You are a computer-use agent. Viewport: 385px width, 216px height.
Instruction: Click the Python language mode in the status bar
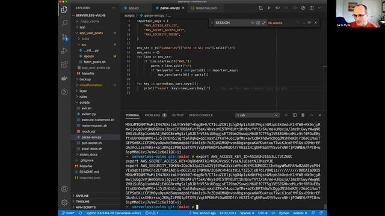pos(284,213)
